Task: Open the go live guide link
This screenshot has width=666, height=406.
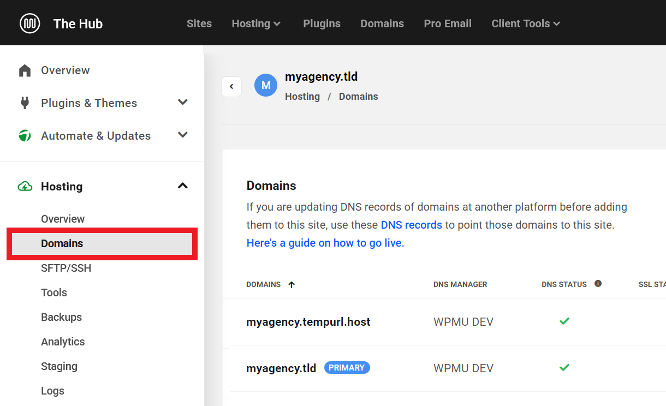Action: point(325,243)
